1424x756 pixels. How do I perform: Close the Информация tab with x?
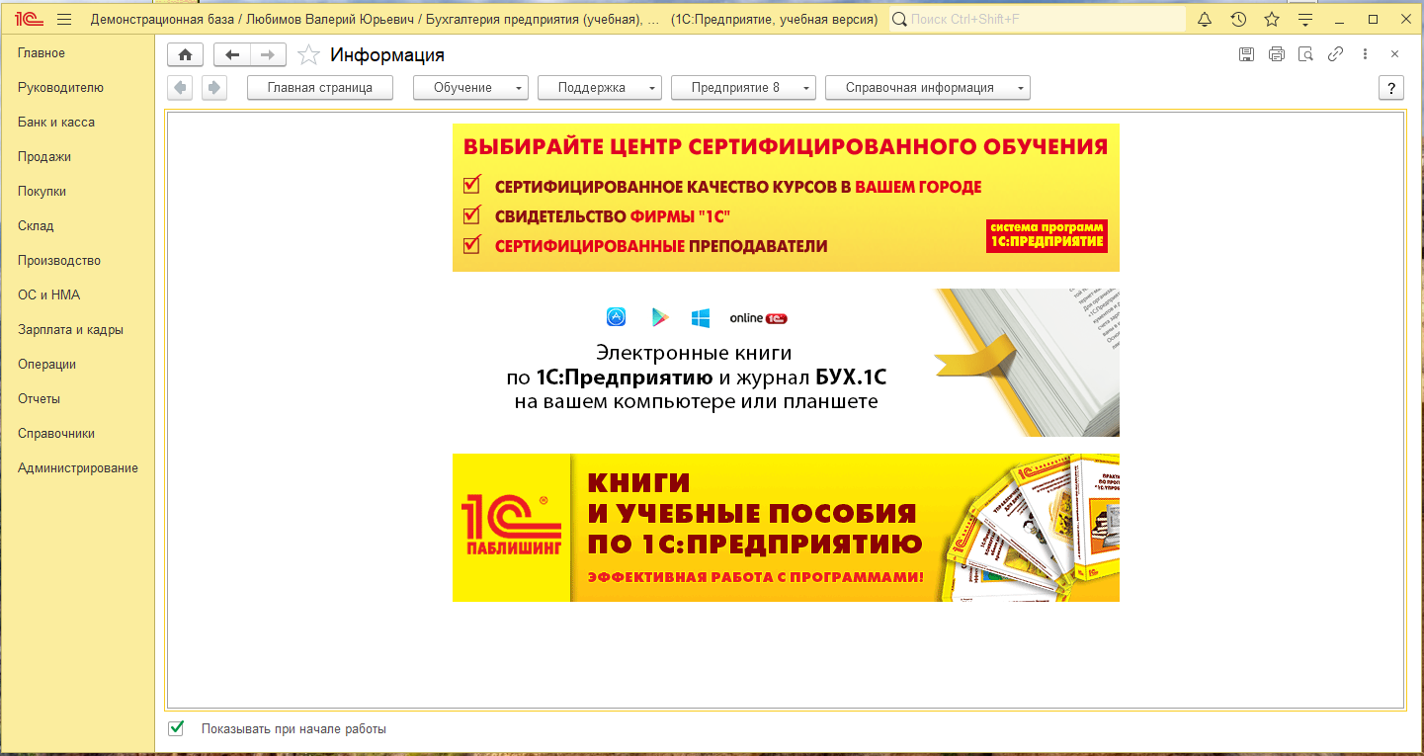[x=1394, y=54]
